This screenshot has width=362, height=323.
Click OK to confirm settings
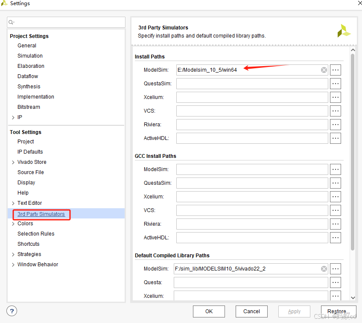tap(209, 311)
